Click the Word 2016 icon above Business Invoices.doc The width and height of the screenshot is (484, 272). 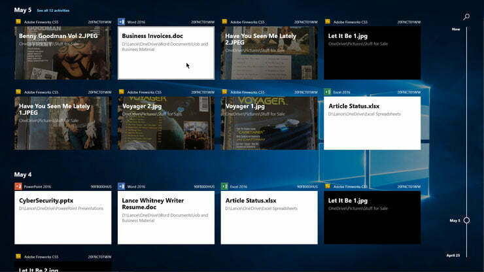(x=122, y=22)
